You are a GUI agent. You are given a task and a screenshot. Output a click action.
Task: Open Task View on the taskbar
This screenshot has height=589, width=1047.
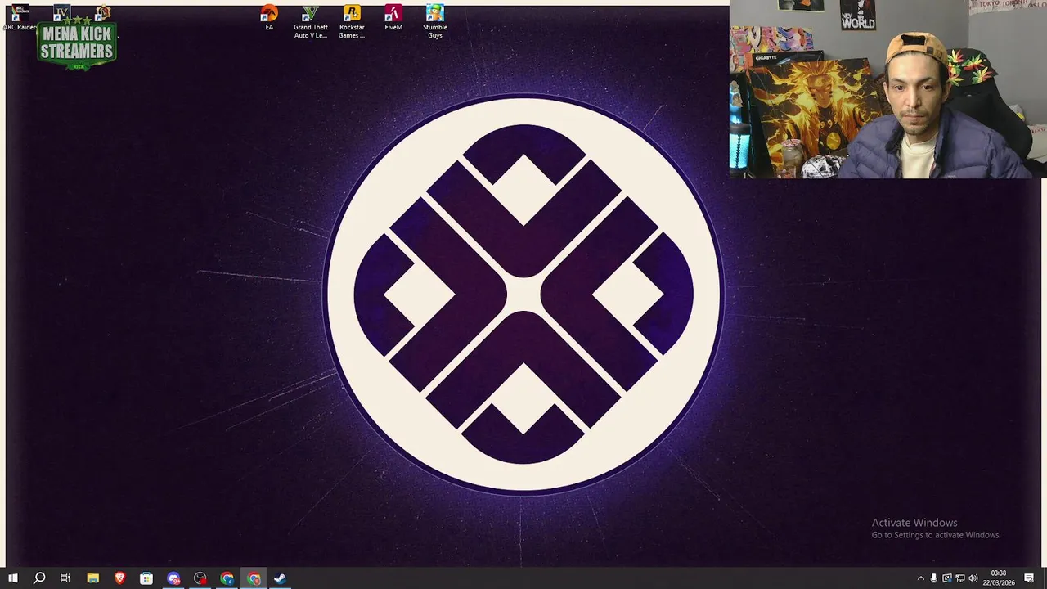click(x=65, y=578)
